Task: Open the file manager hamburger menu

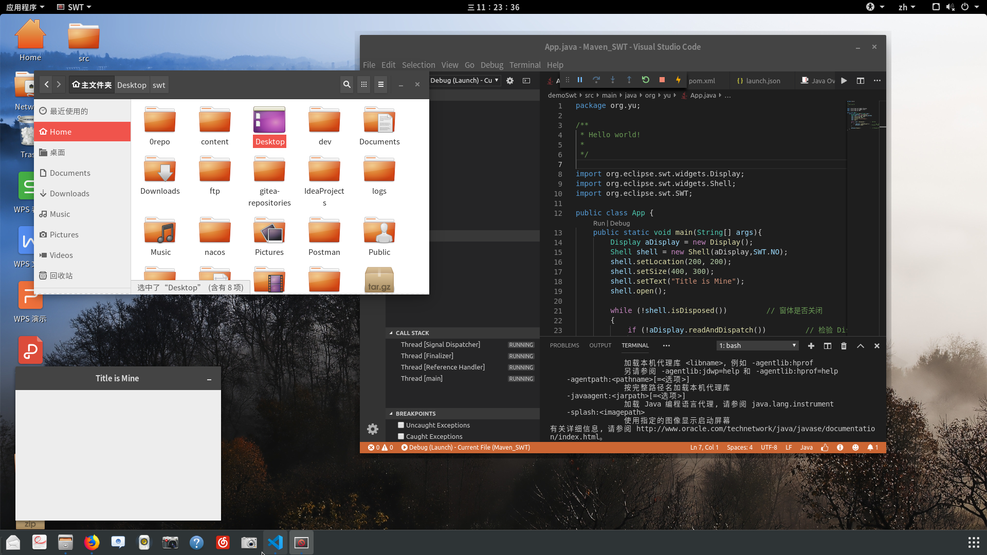Action: click(381, 85)
